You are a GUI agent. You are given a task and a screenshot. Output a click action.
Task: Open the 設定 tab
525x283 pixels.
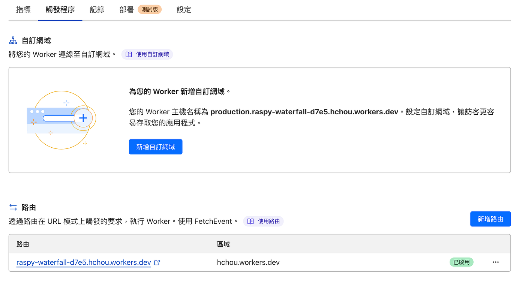184,10
